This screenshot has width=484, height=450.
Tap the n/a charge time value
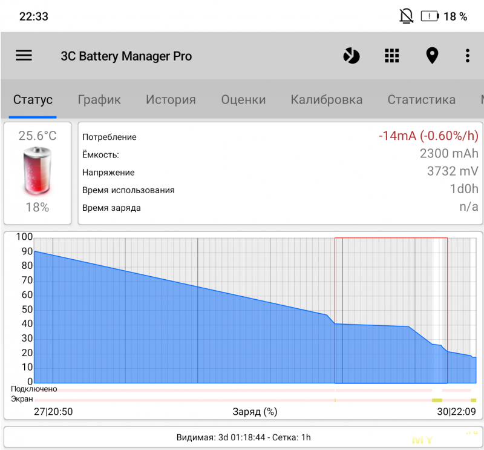point(469,207)
